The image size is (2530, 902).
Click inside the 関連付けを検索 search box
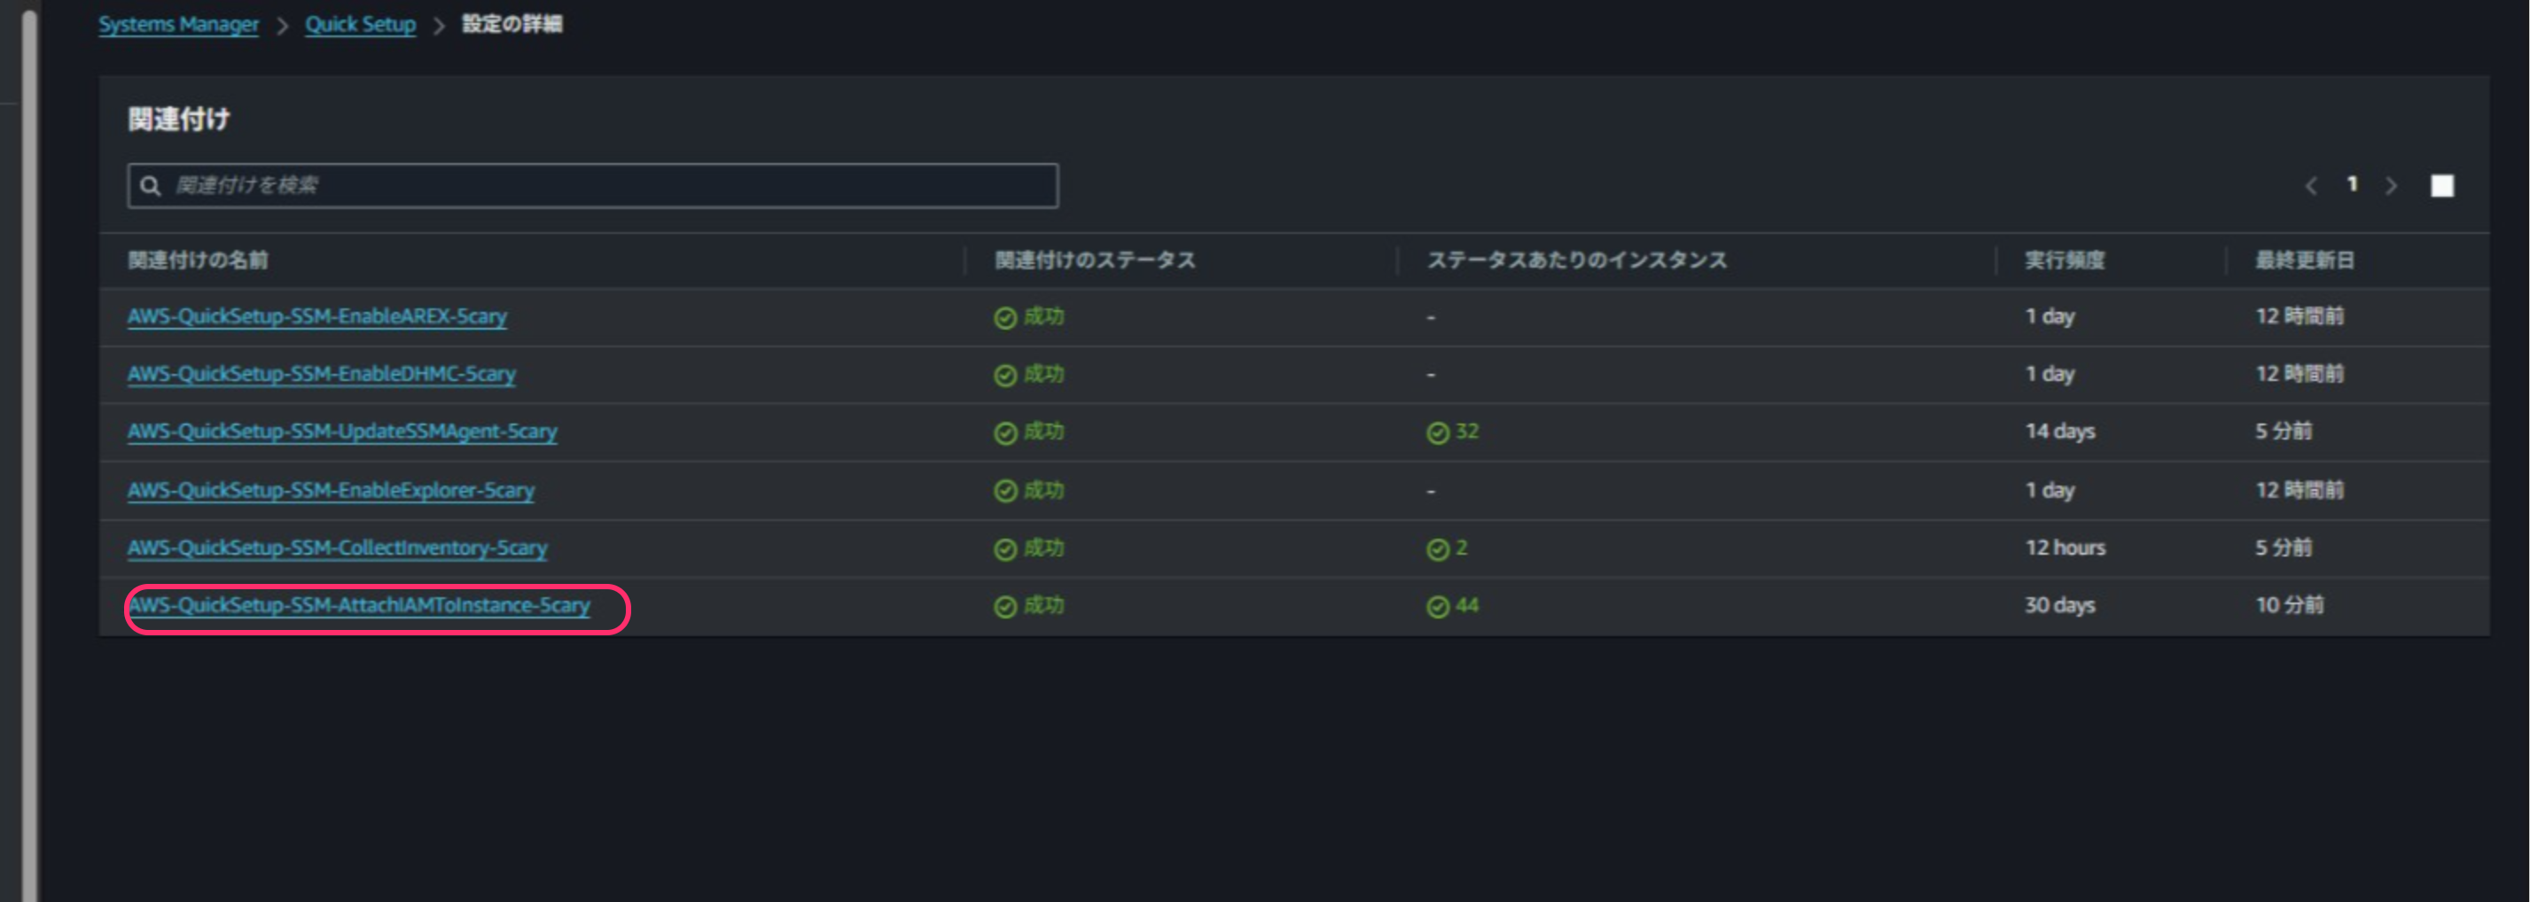590,184
